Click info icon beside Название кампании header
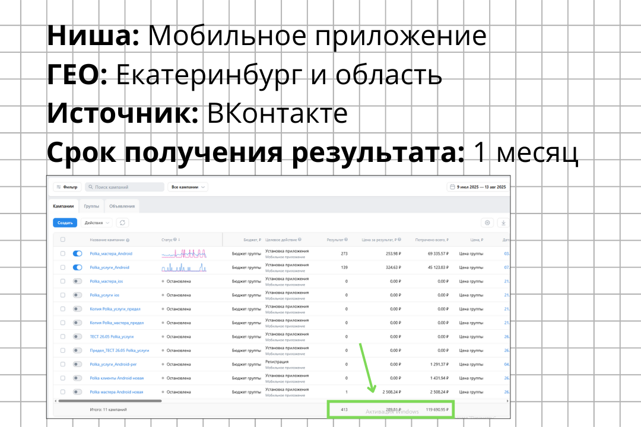This screenshot has height=427, width=641. click(x=128, y=240)
